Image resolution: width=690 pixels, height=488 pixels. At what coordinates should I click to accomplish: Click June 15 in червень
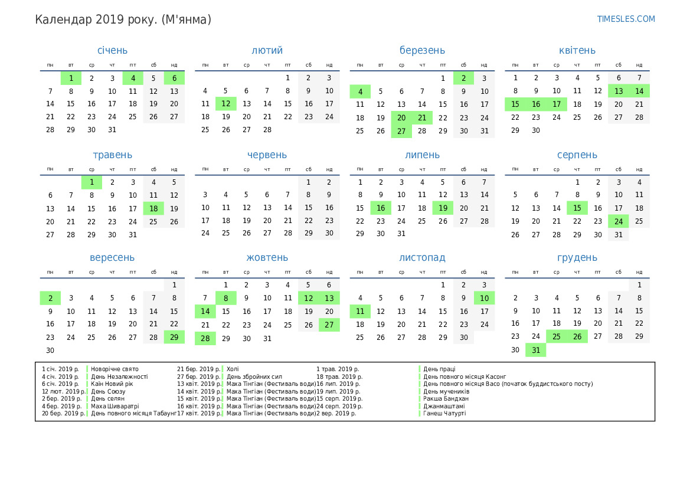click(x=309, y=208)
